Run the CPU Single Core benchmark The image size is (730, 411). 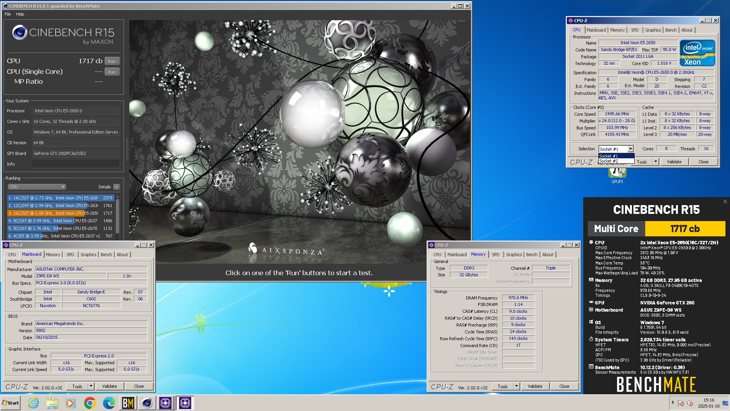tap(112, 72)
